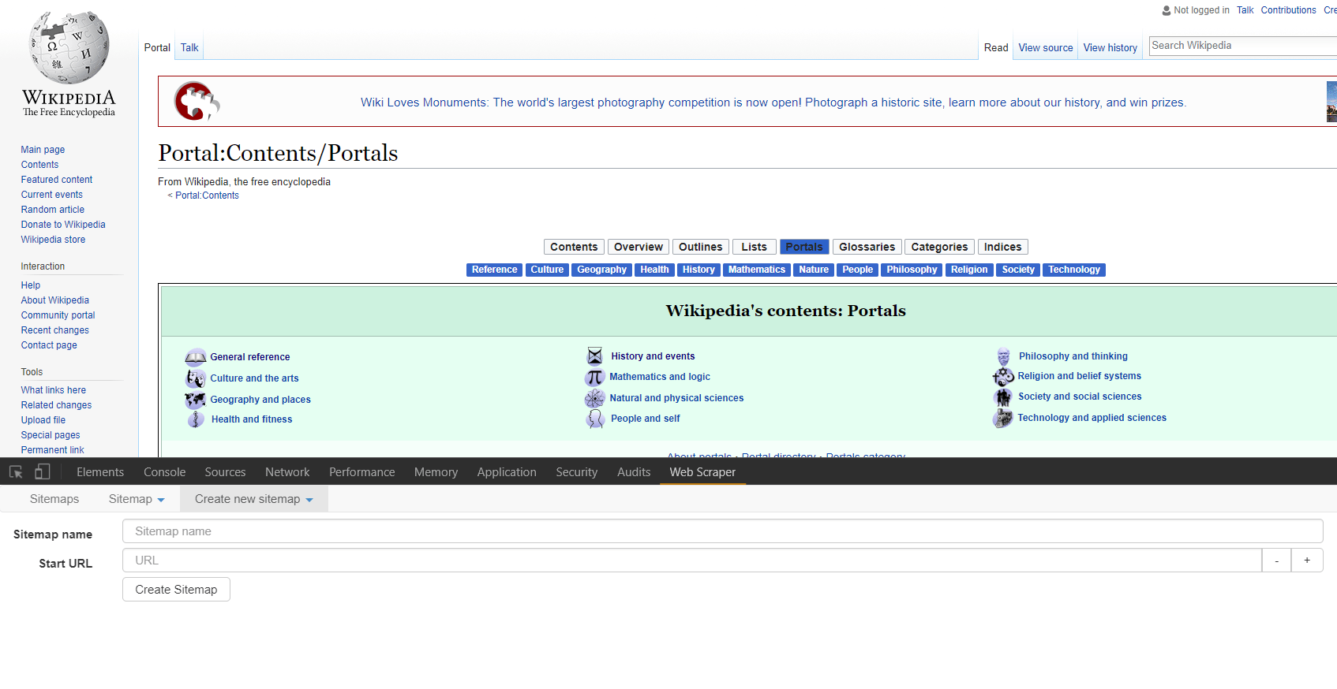Open the Wiki Loves Monuments banner link
The height and width of the screenshot is (689, 1337).
tap(773, 102)
